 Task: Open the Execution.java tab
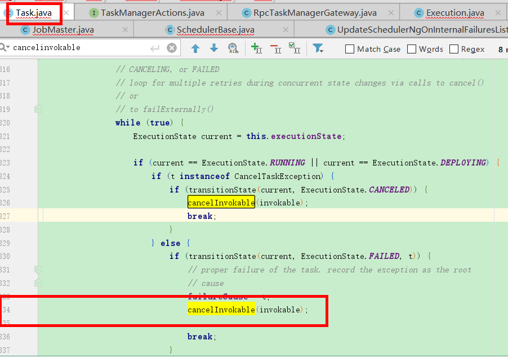pos(455,13)
